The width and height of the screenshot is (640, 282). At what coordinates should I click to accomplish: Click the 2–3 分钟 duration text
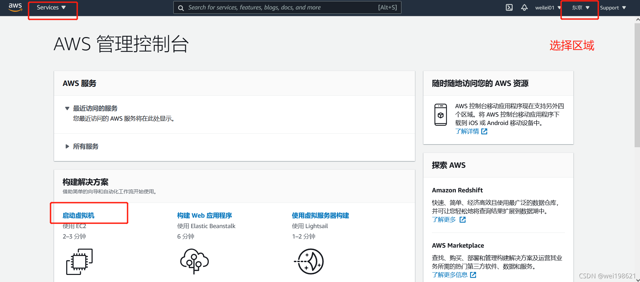coord(74,237)
